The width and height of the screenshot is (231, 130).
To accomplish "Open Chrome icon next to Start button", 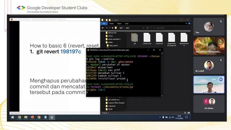I will (x=19, y=117).
